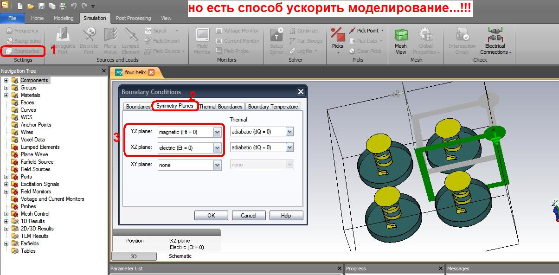Open Global Properties for mesh

[x=426, y=41]
